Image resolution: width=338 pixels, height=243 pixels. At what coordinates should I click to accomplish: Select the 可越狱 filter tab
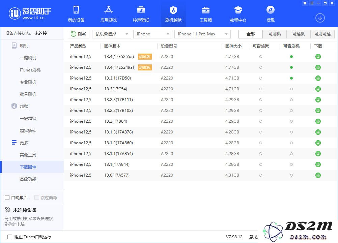pos(298,34)
